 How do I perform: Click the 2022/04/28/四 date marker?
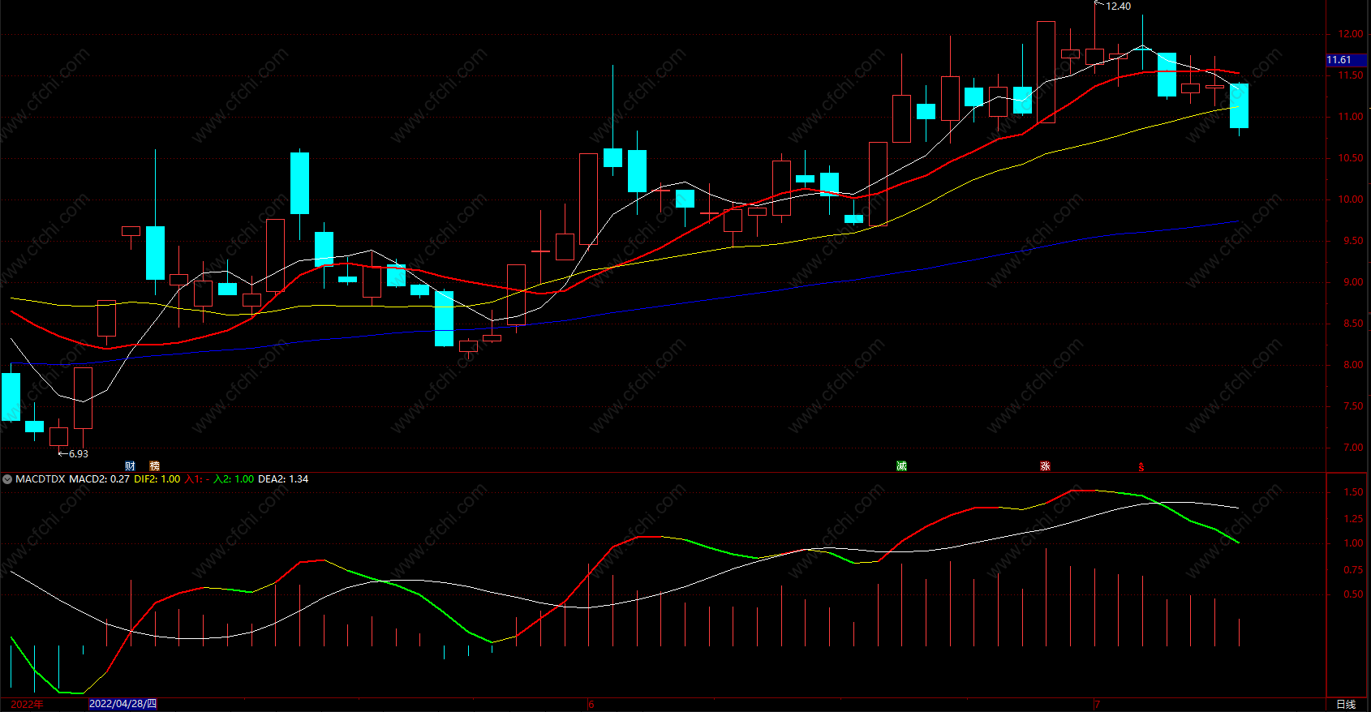pyautogui.click(x=122, y=704)
